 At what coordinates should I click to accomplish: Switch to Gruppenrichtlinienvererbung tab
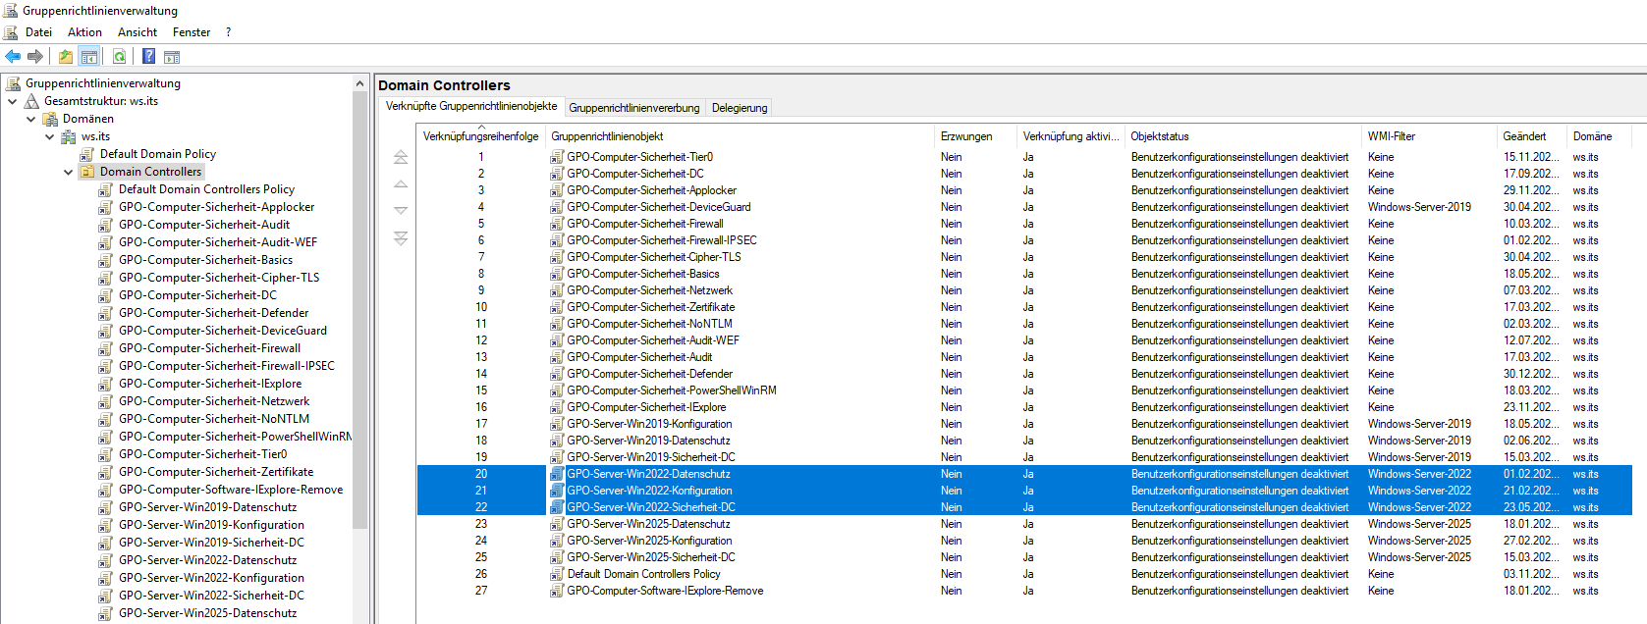click(x=634, y=108)
